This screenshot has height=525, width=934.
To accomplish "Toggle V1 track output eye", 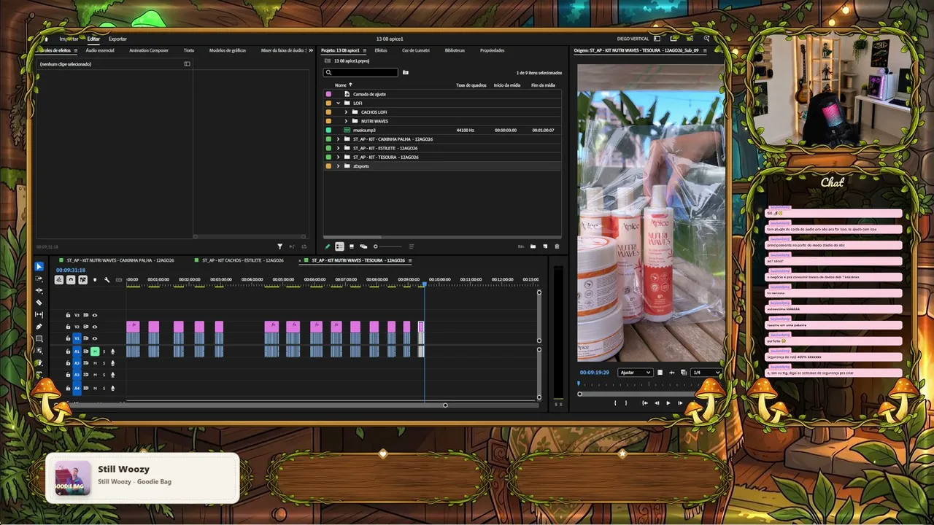I will [94, 338].
